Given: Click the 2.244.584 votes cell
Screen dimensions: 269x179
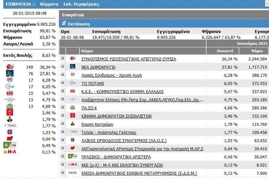Looking at the screenshot, I should [x=258, y=59].
